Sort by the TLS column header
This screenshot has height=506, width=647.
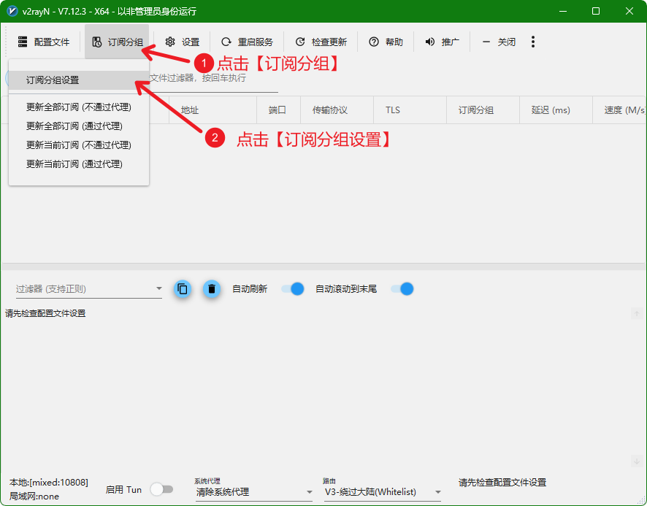(410, 110)
